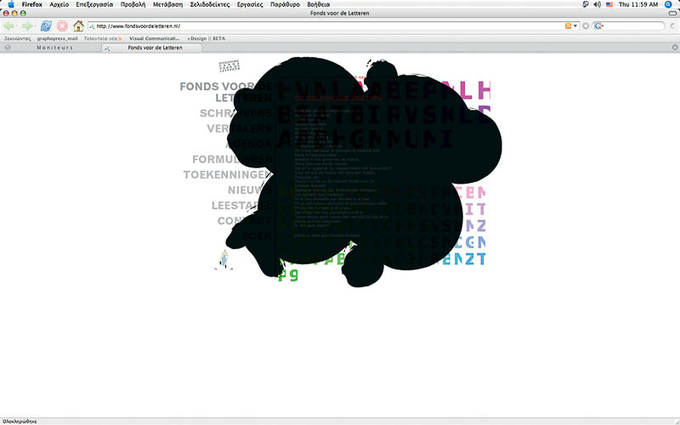Click the green number 9 in the letter grid

(293, 275)
